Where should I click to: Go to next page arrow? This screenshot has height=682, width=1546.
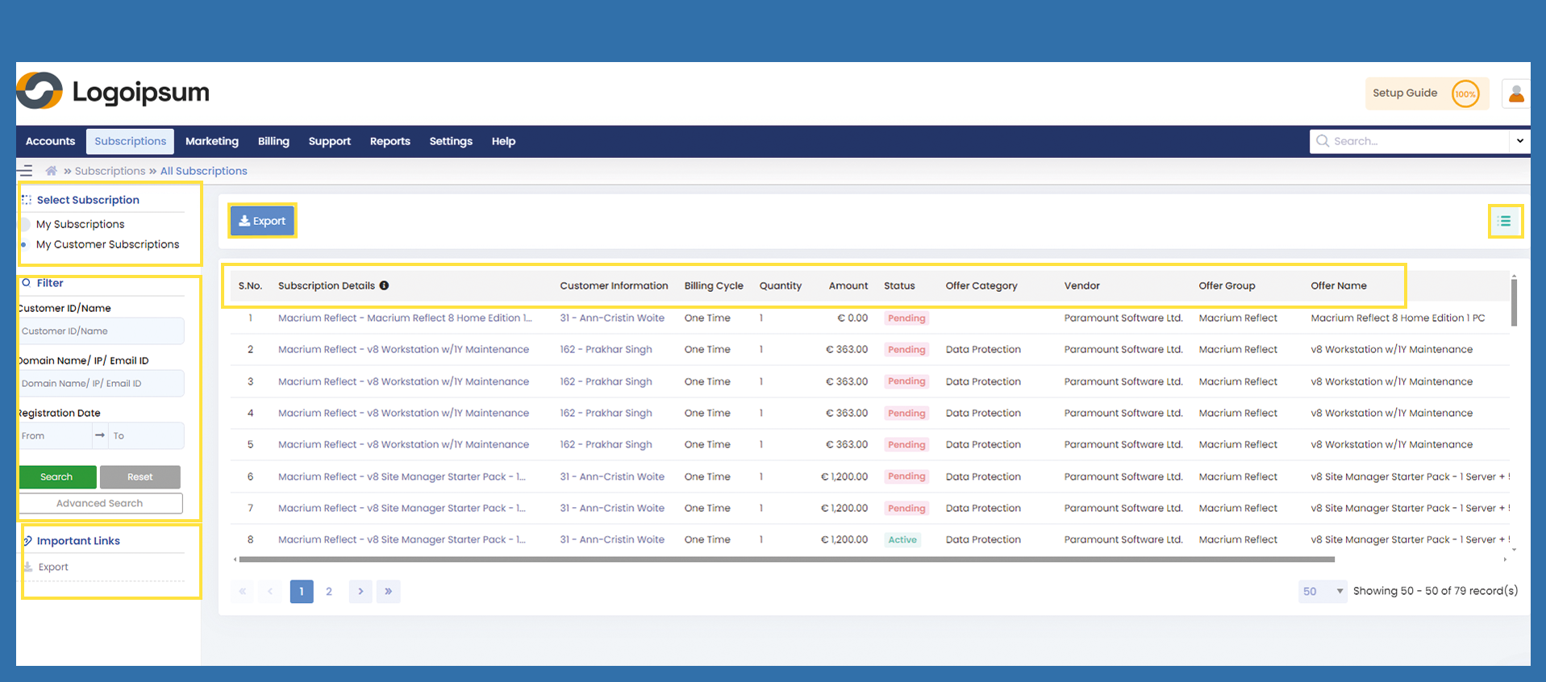tap(360, 592)
